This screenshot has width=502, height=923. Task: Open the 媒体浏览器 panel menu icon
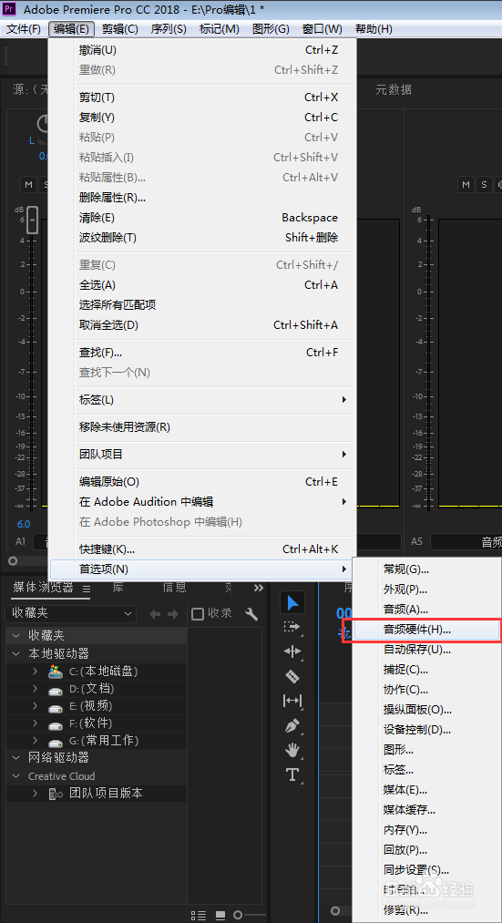pyautogui.click(x=87, y=589)
